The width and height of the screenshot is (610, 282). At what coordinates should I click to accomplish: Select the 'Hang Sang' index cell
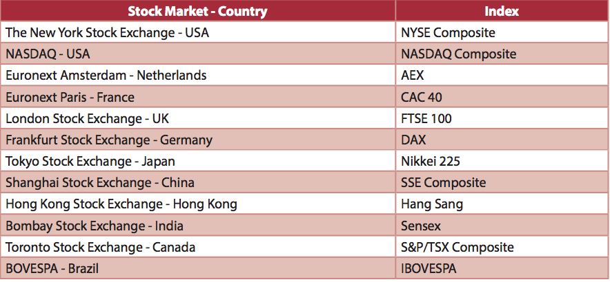(431, 204)
